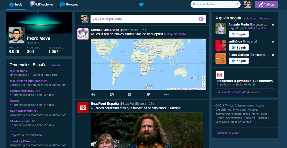Click Cambiar next to Tendencias: España

pyautogui.click(x=55, y=65)
